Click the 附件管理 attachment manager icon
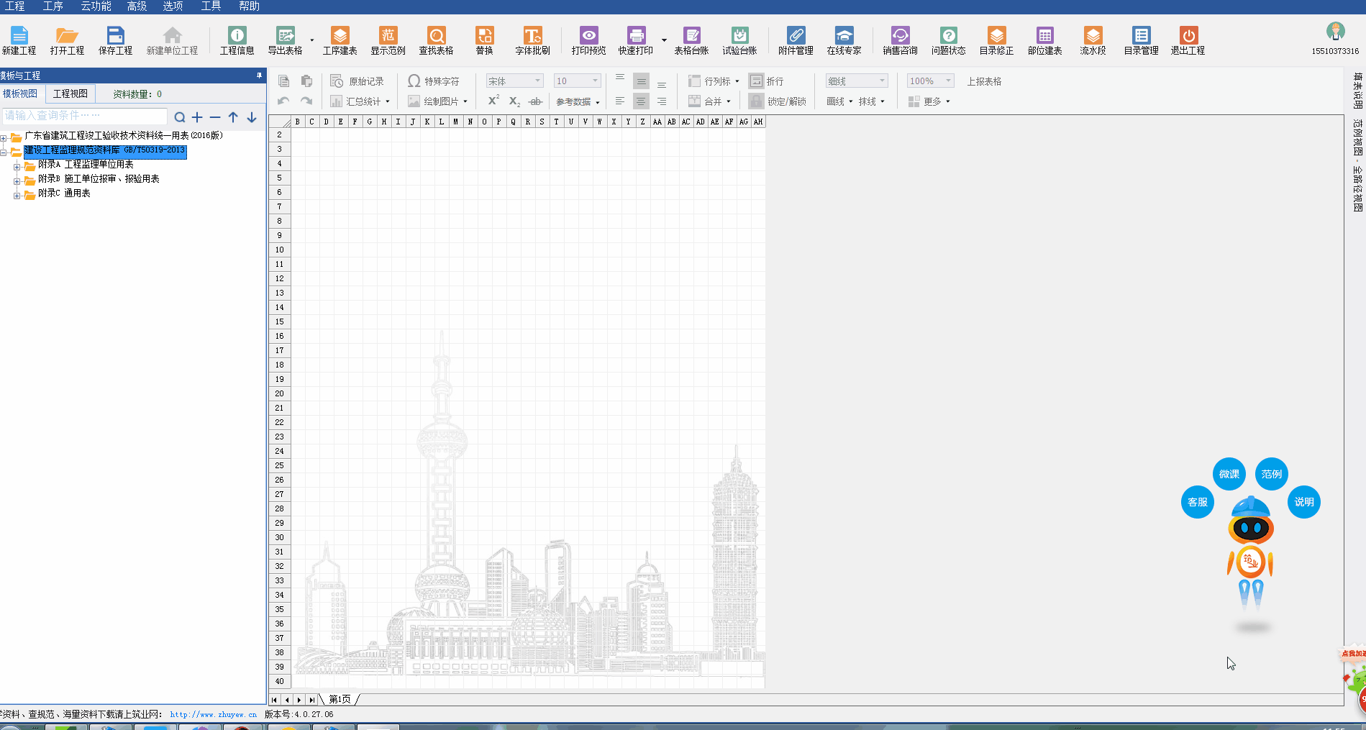 point(795,40)
